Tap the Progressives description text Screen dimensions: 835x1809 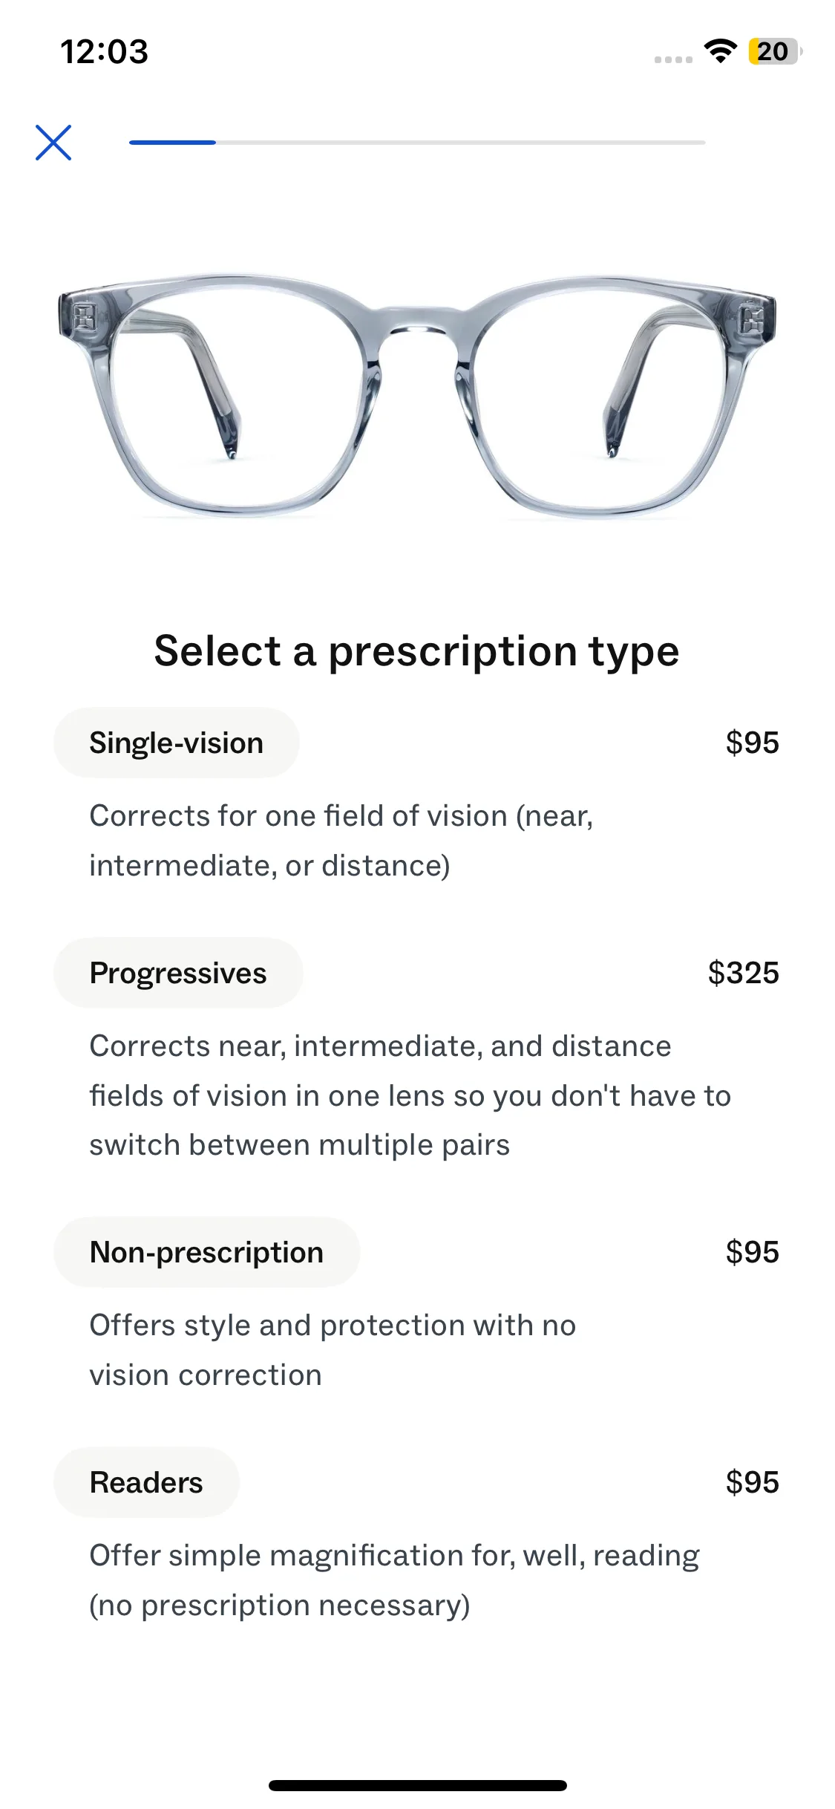(410, 1095)
